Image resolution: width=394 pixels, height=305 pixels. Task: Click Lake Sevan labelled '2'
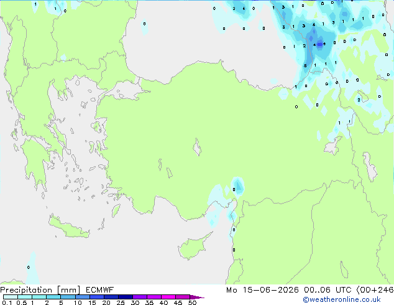(362, 97)
